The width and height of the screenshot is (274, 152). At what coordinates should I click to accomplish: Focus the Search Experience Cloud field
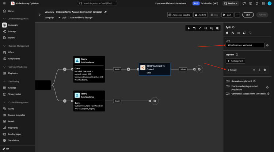click(x=97, y=3)
